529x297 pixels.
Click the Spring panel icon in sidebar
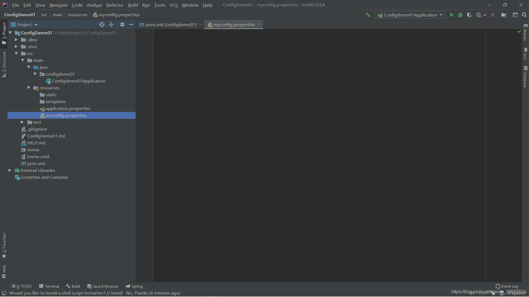pos(134,286)
